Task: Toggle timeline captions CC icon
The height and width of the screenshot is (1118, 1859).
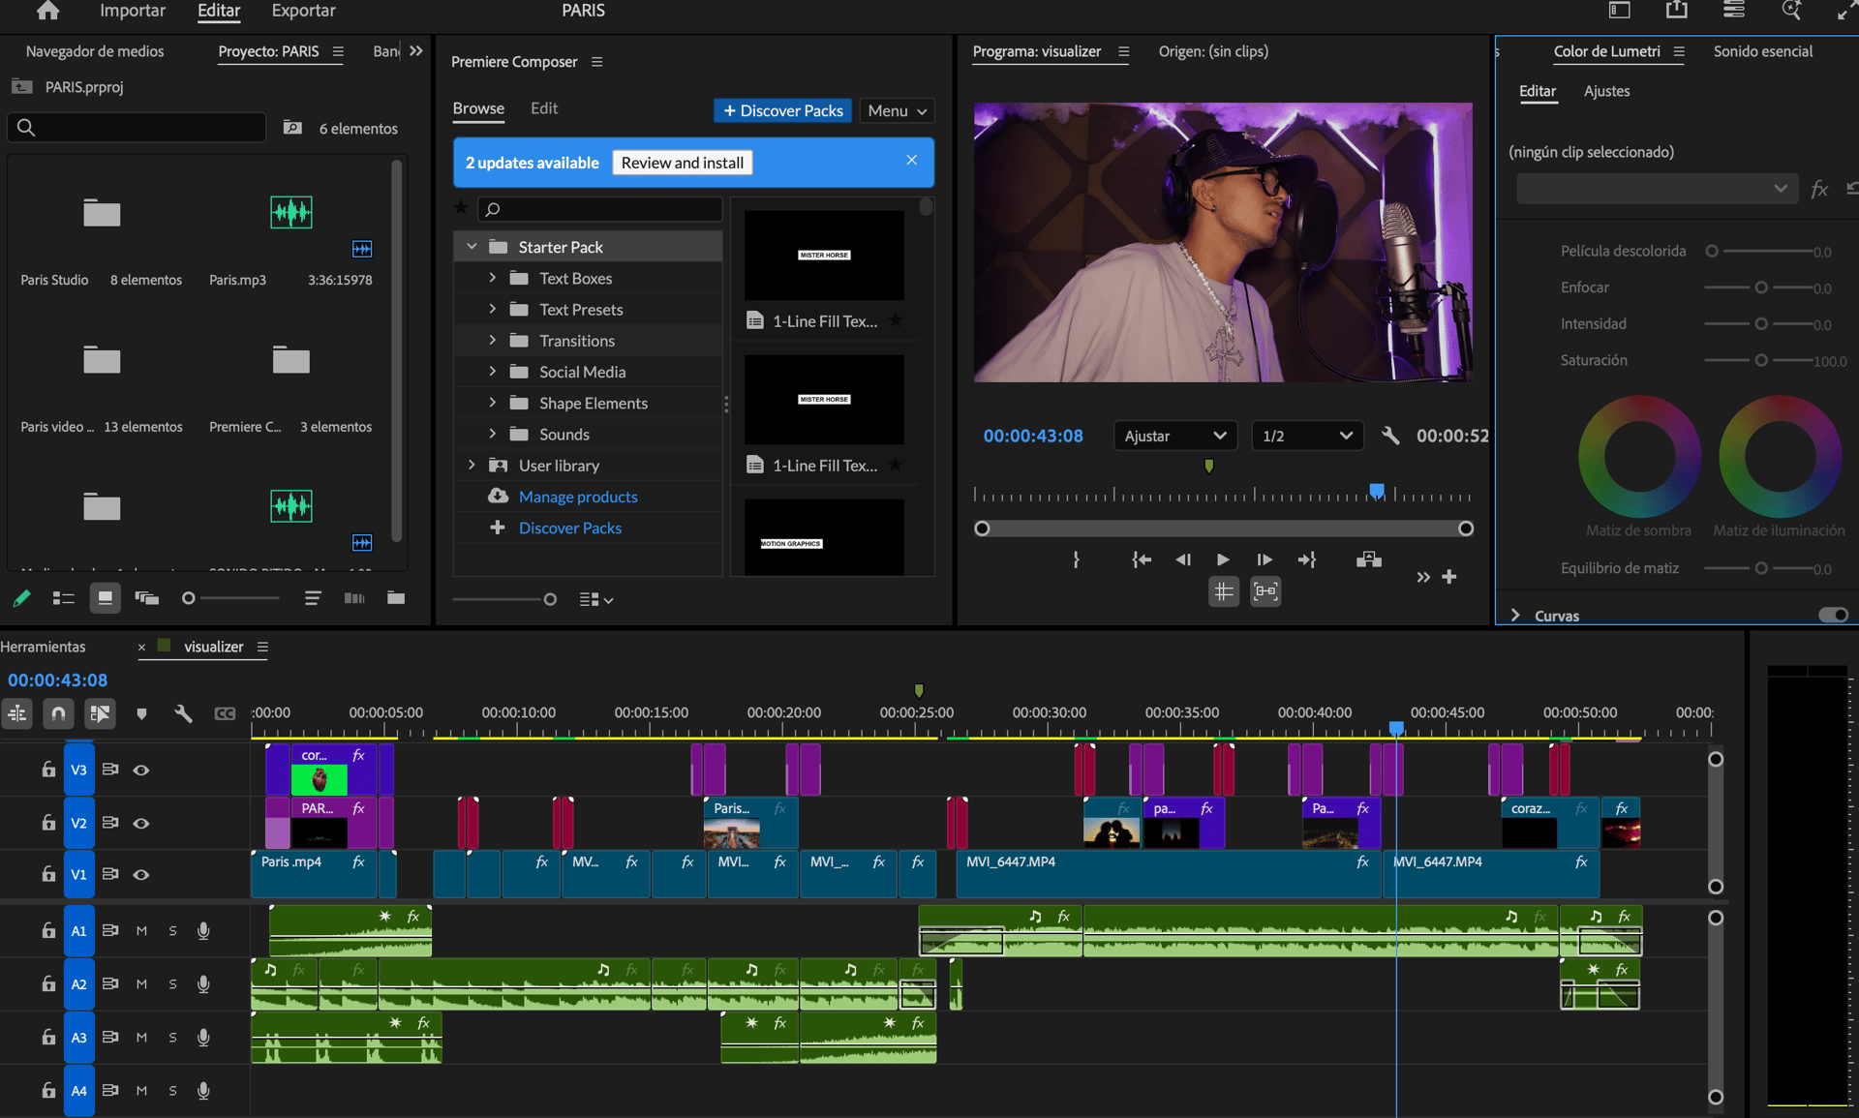Action: (x=225, y=713)
